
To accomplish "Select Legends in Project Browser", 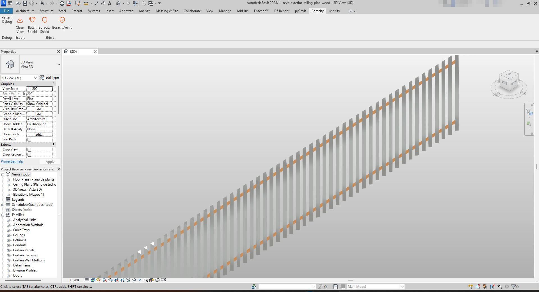I will point(18,200).
